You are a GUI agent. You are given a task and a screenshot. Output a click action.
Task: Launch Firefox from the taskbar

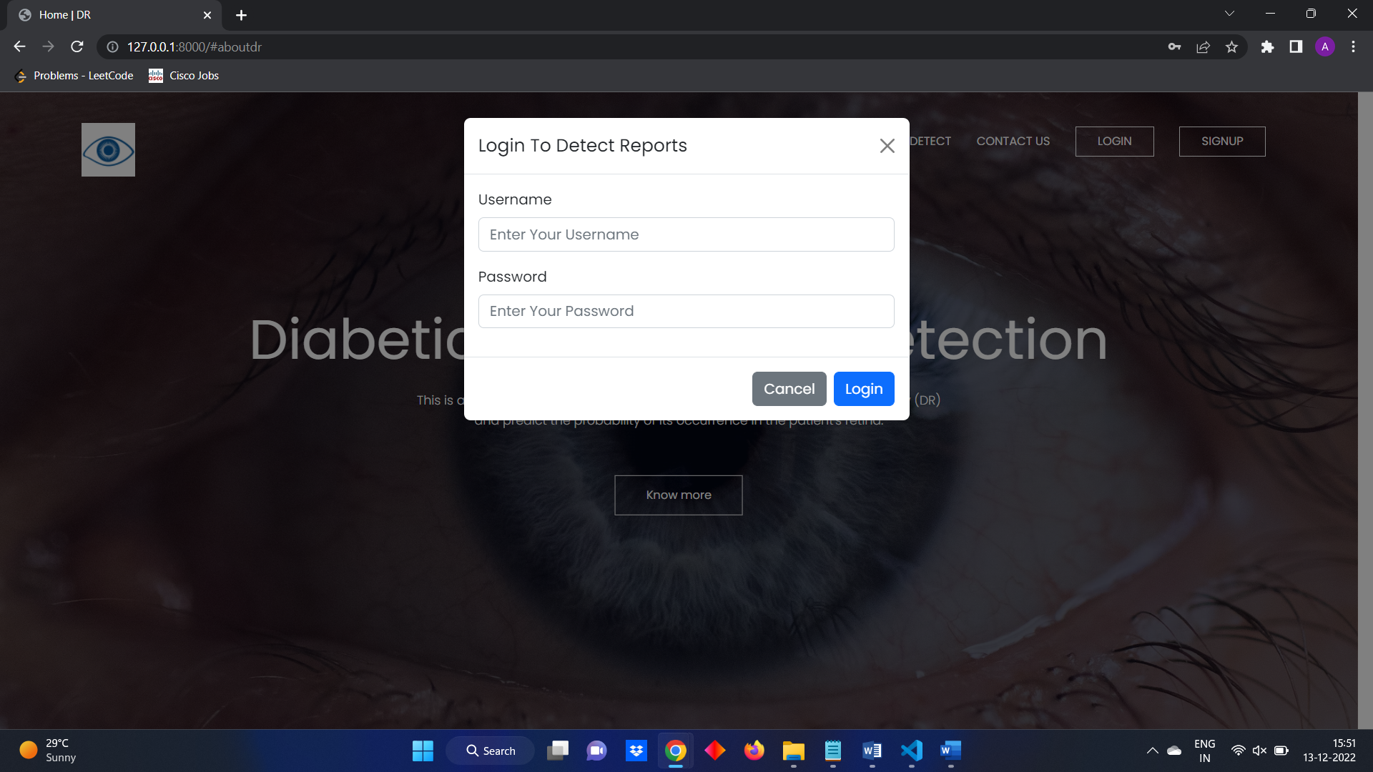click(x=754, y=751)
